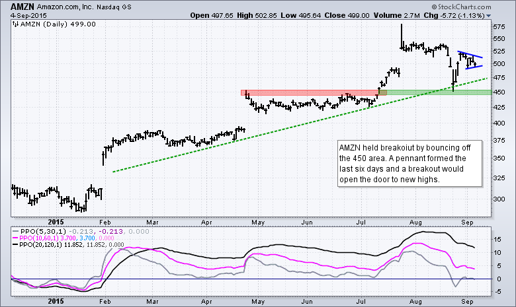
Task: Click the Feb label on price chart axis
Action: [x=105, y=222]
